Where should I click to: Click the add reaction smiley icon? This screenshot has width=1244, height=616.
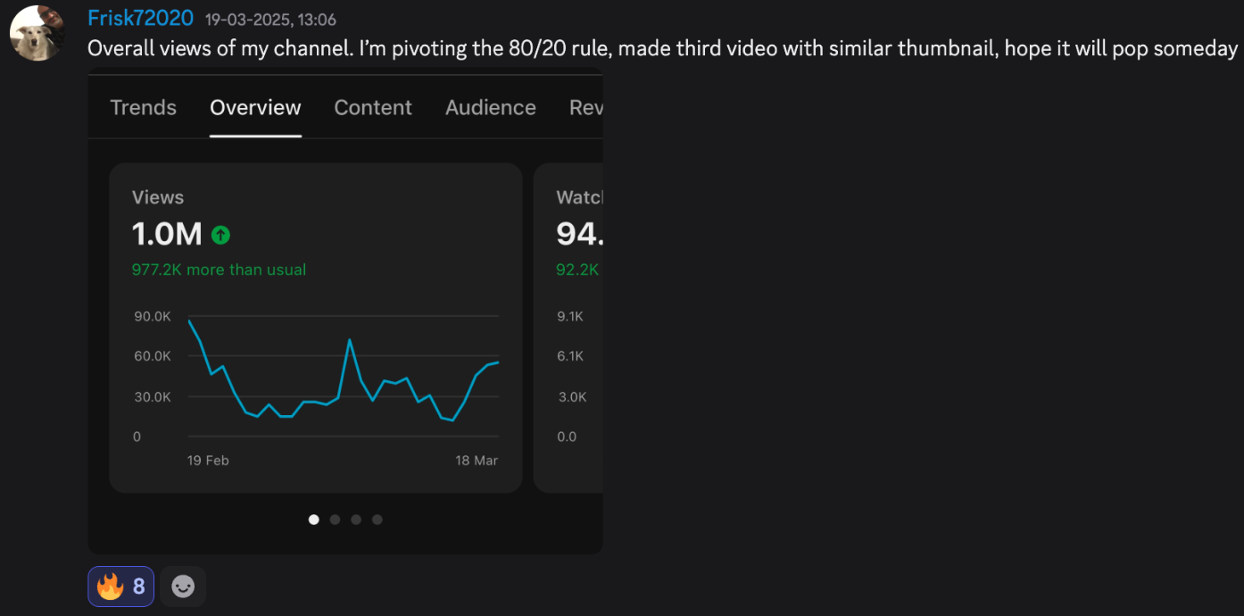coord(183,587)
